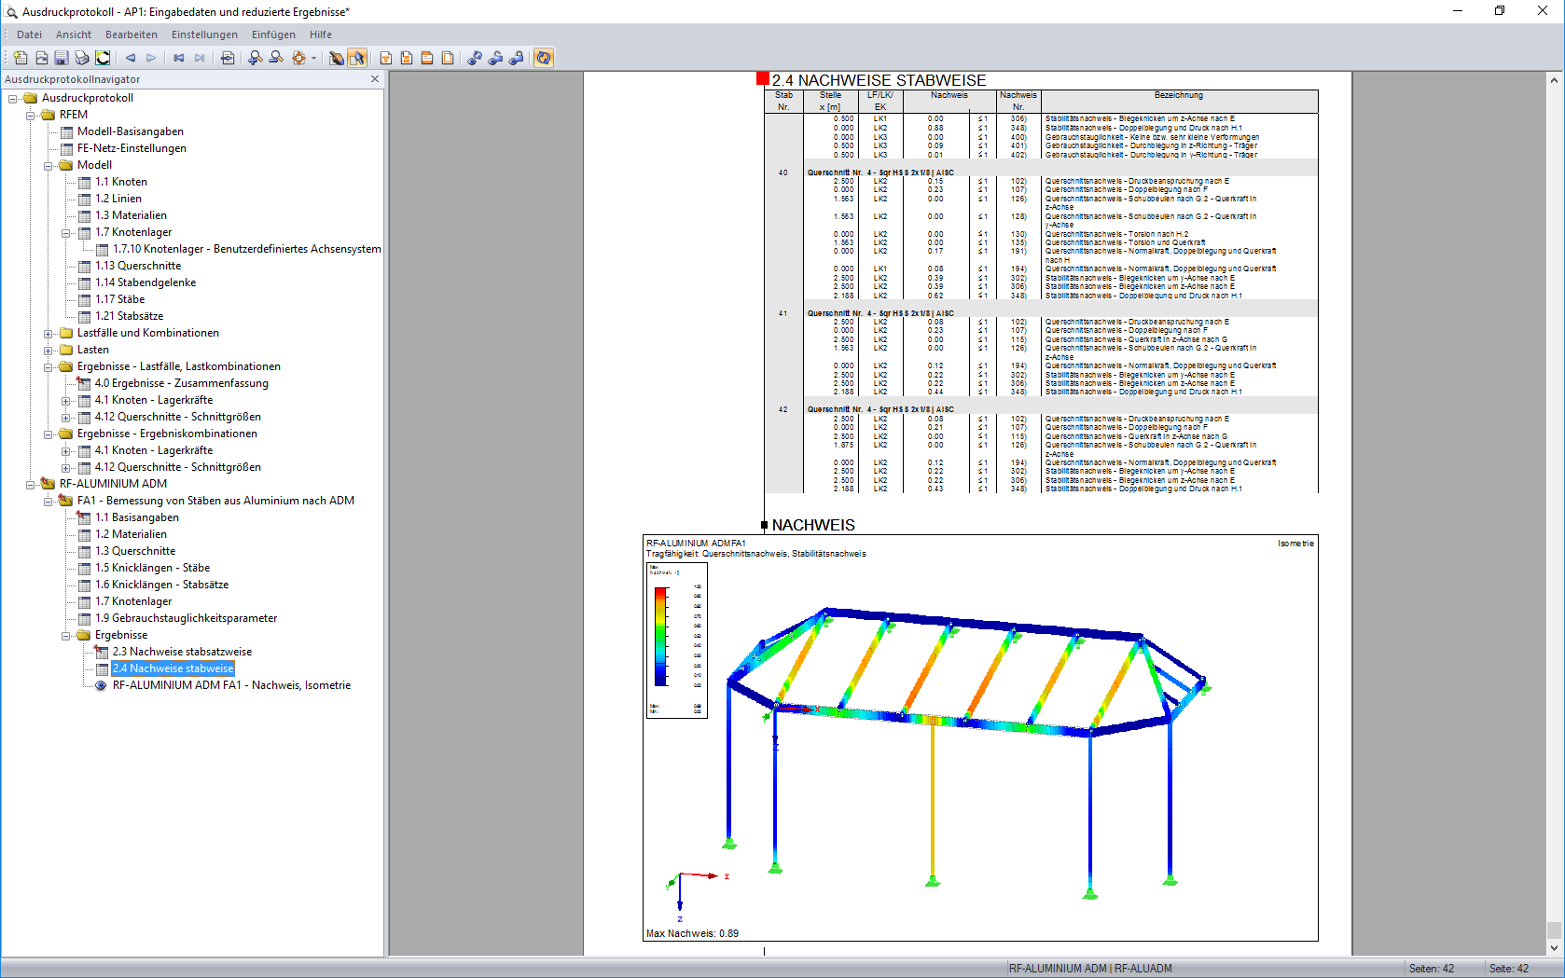This screenshot has width=1565, height=978.
Task: Go to previous page with left arrow
Action: 131,58
